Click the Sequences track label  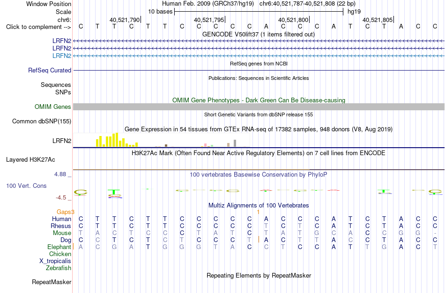56,85
